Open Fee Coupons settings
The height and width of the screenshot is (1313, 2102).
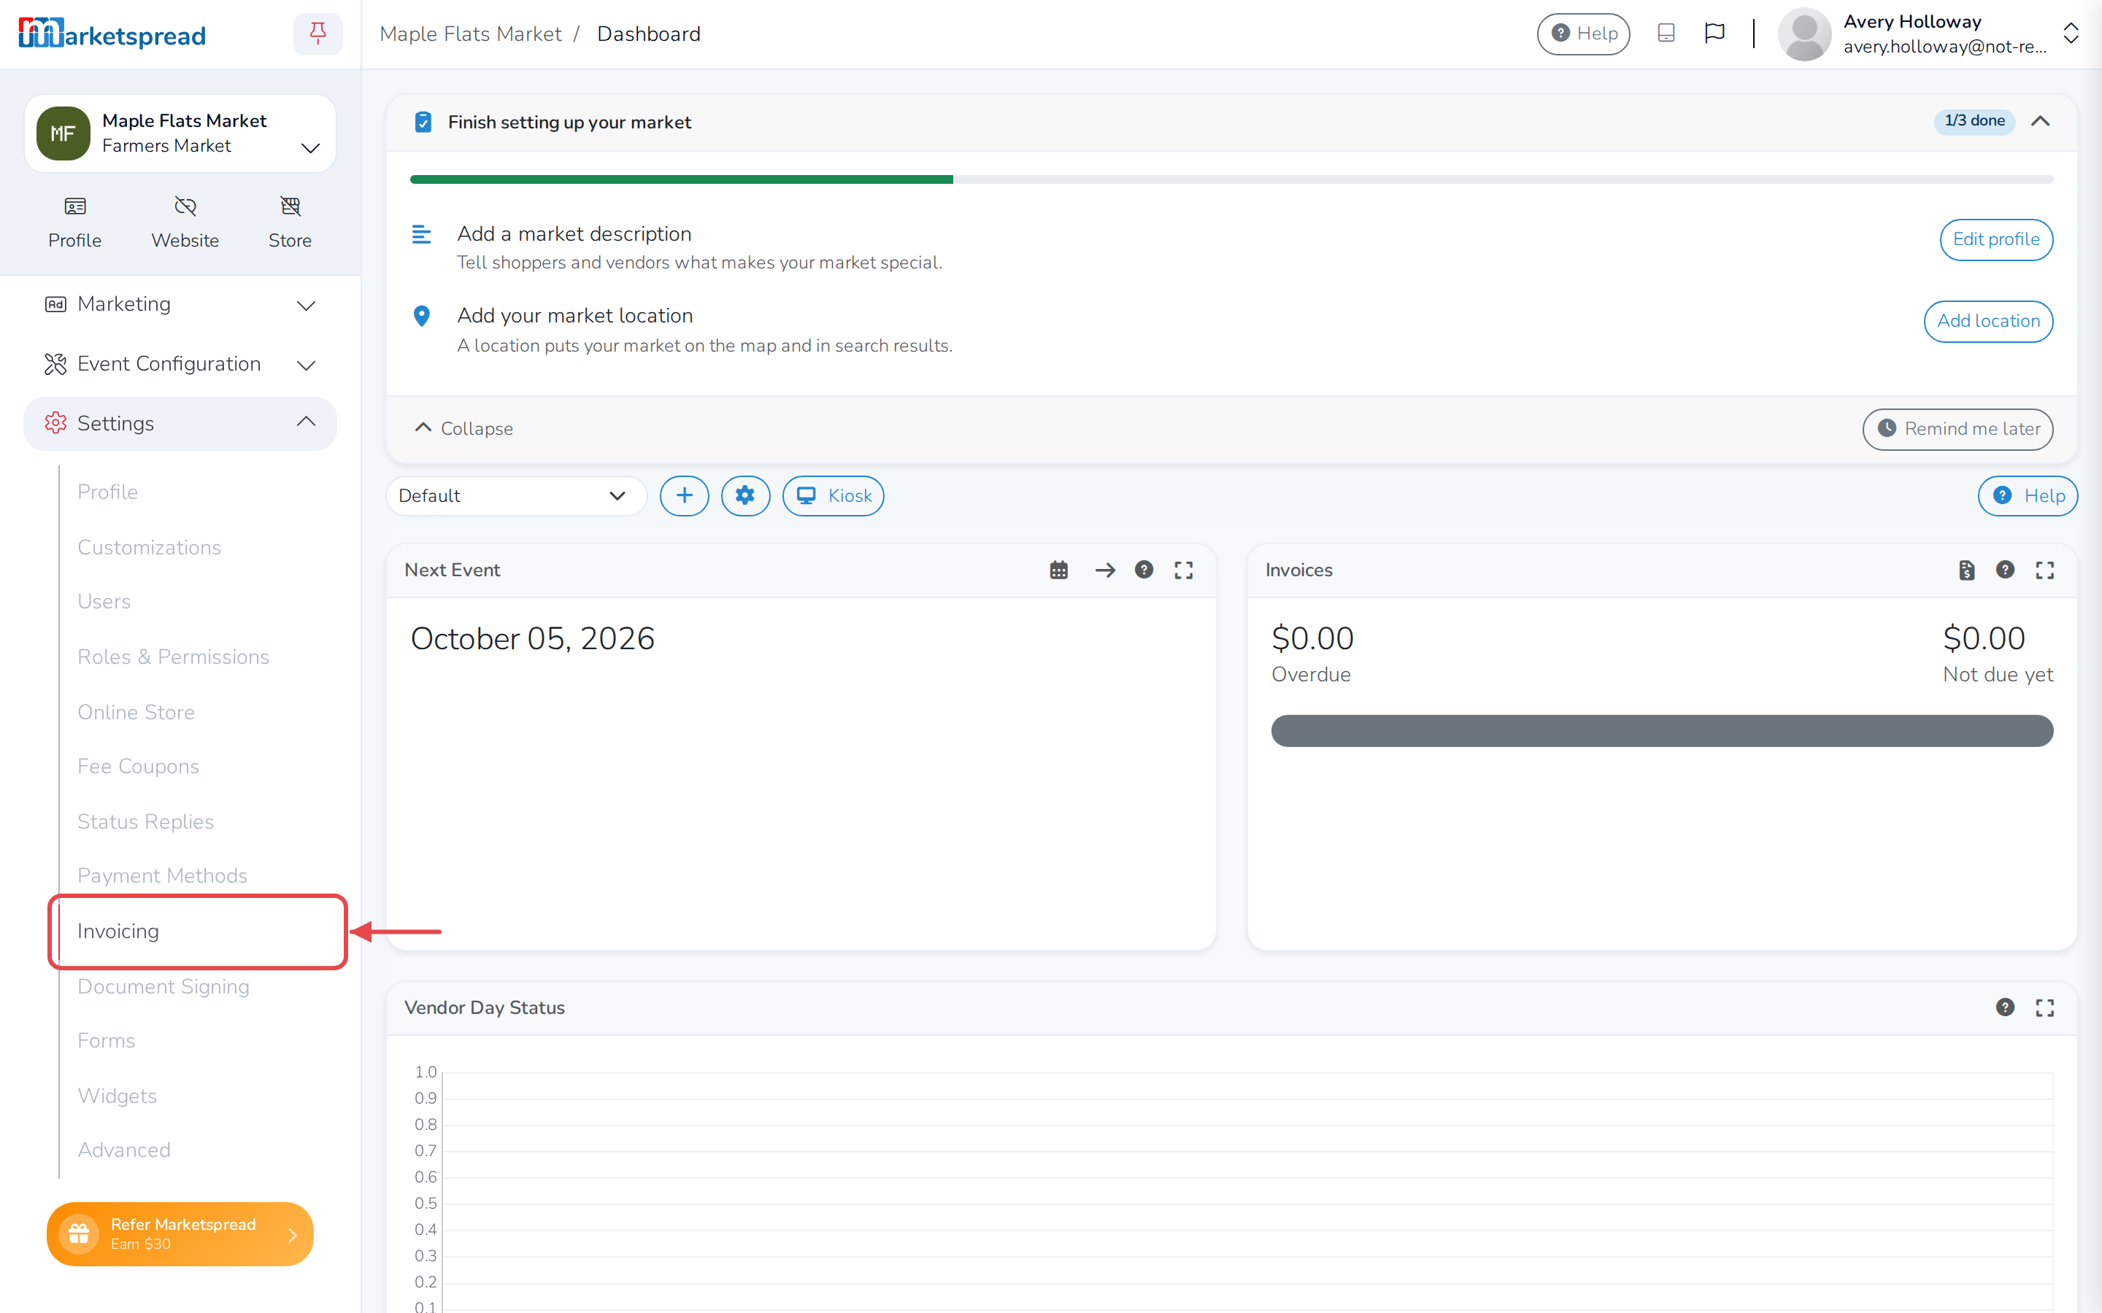coord(138,766)
